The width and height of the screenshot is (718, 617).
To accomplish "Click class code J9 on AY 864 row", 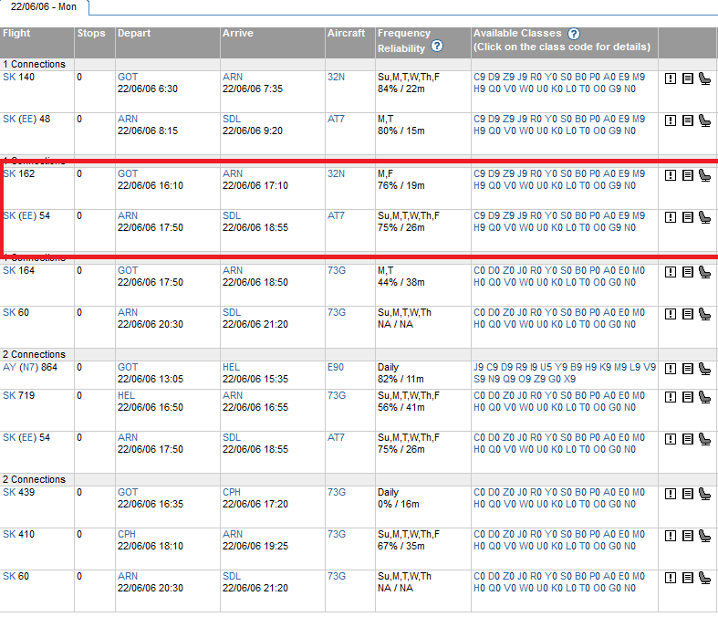I will click(x=479, y=367).
